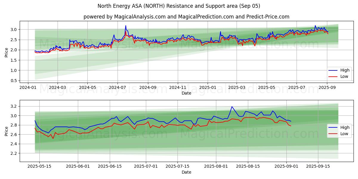Click the "2025-08-15" tick label on the bottom chart
358x179 pixels.
[249, 166]
